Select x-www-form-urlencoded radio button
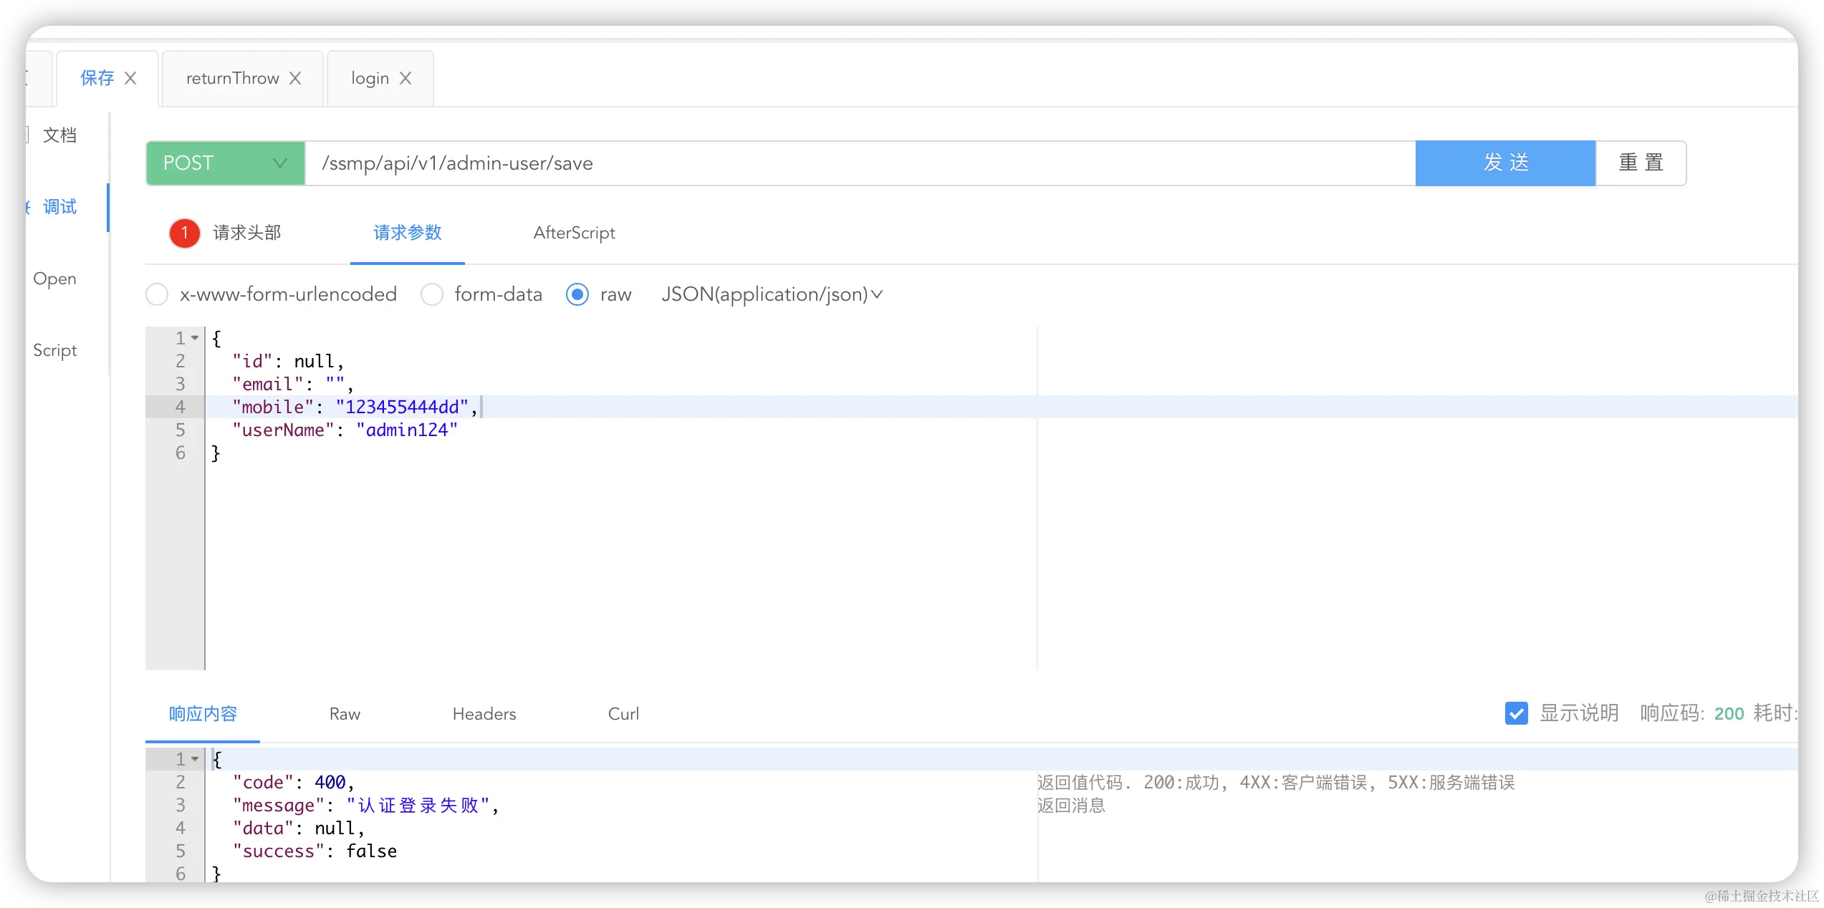 pos(157,294)
